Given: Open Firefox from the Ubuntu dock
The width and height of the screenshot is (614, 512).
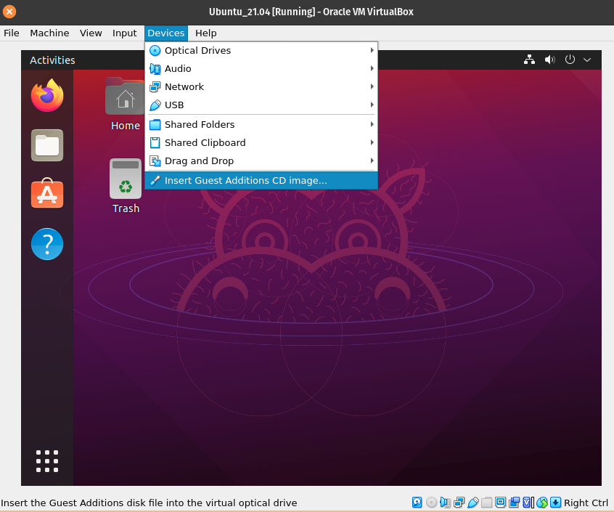Looking at the screenshot, I should [x=47, y=96].
